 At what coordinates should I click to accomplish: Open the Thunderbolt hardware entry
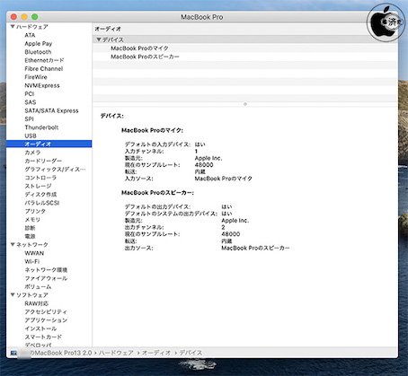pos(41,127)
